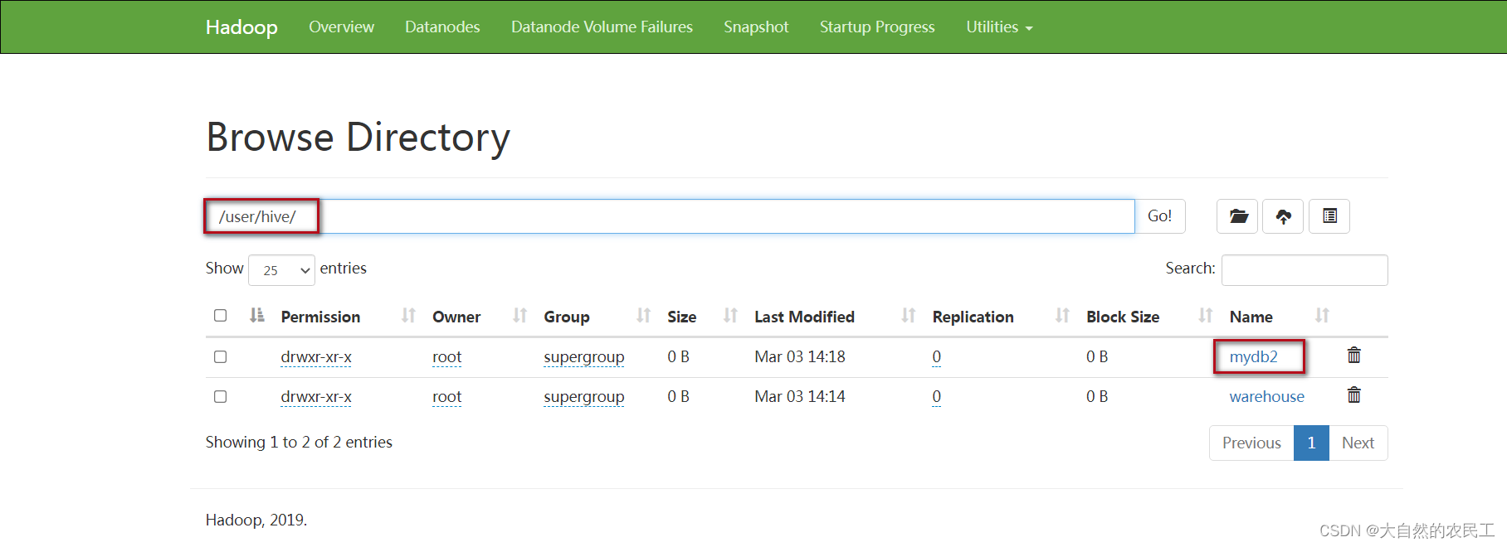
Task: Sort table by Block Size column arrows
Action: tap(1206, 316)
